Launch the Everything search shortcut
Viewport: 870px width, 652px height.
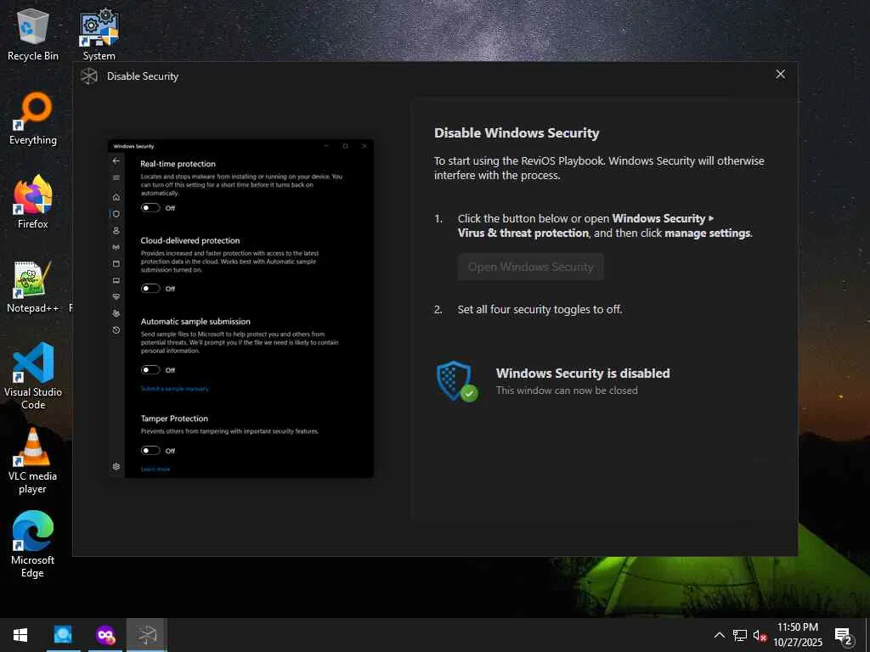pos(33,119)
